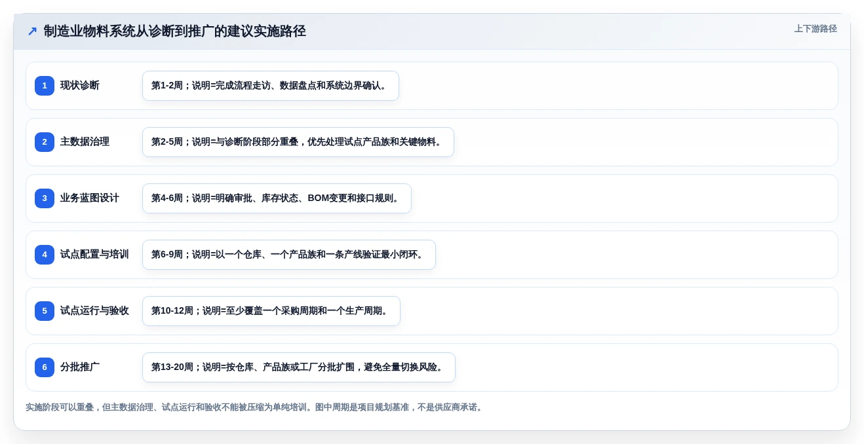Click the arrow icon beside the title
The width and height of the screenshot is (864, 444).
(x=32, y=31)
